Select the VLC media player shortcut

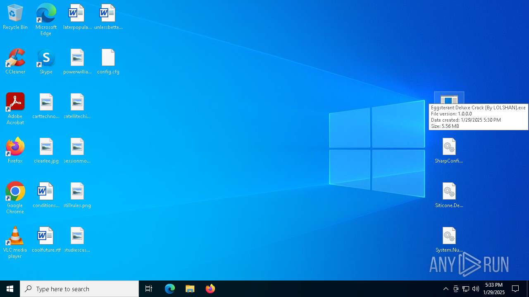click(15, 243)
